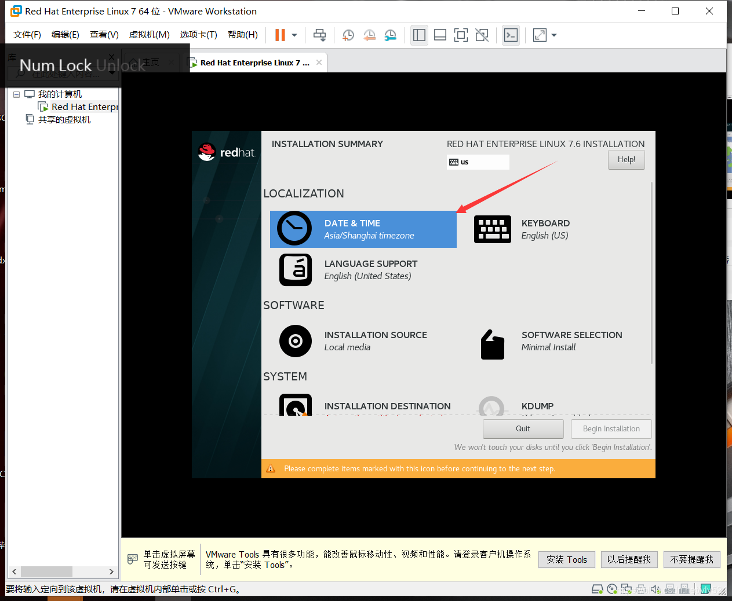Open the 文件(F) menu
Image resolution: width=732 pixels, height=601 pixels.
coord(27,35)
